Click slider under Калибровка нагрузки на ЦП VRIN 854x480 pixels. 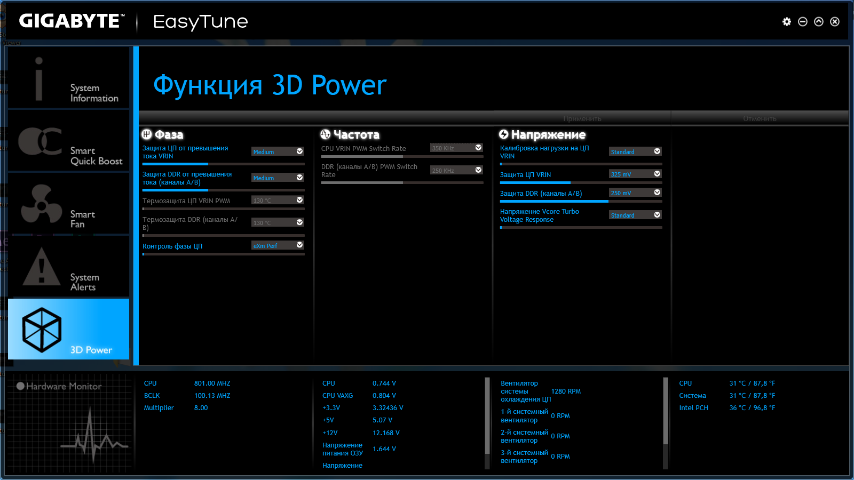point(581,164)
